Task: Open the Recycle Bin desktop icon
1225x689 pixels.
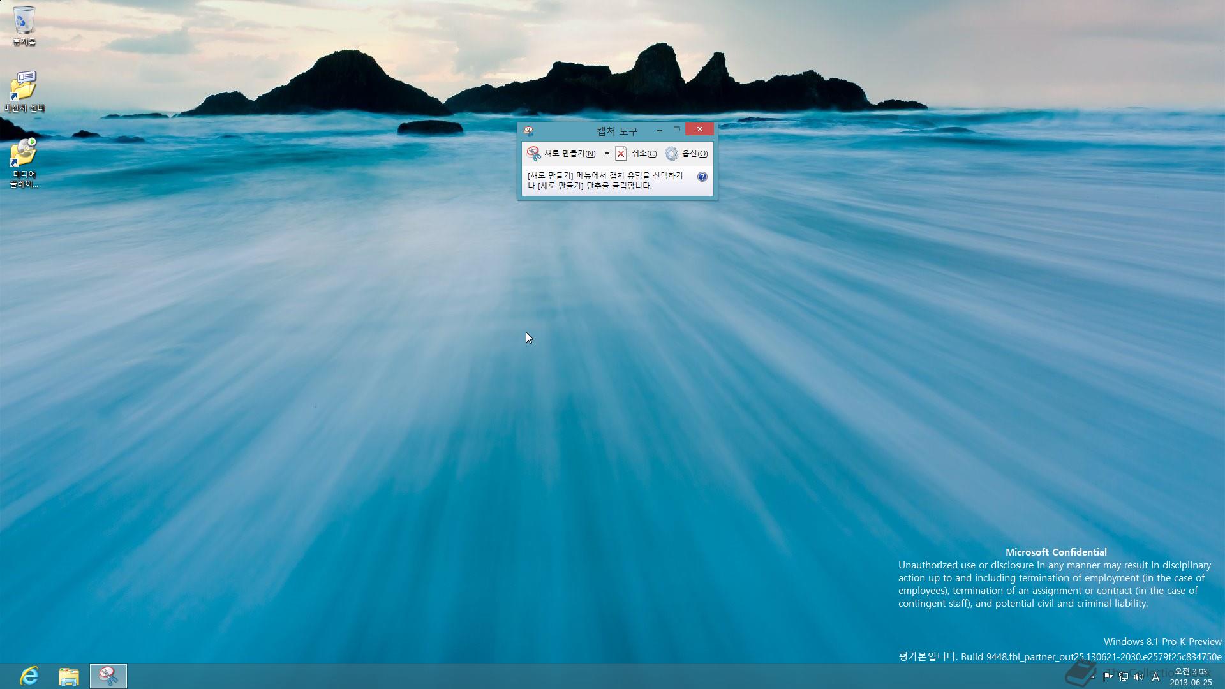Action: (x=24, y=26)
